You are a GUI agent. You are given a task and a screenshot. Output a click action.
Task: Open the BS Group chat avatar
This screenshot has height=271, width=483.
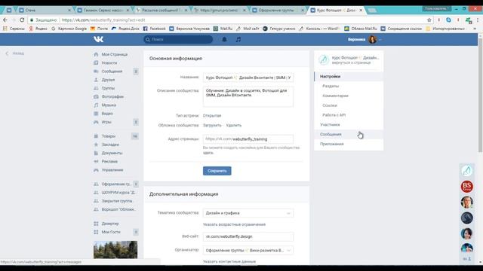coord(467,187)
